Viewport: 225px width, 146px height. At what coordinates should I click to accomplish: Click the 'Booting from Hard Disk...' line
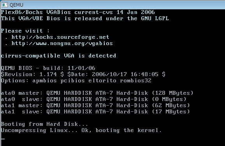[44, 124]
